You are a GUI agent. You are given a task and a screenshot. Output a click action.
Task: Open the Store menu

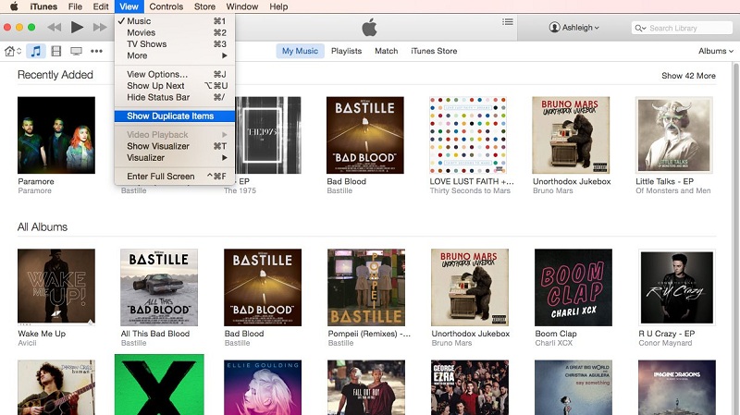(x=204, y=6)
